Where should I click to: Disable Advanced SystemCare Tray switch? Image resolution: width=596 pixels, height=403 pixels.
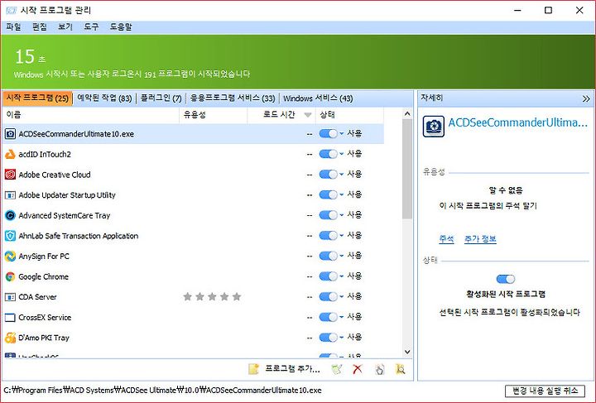tap(329, 215)
